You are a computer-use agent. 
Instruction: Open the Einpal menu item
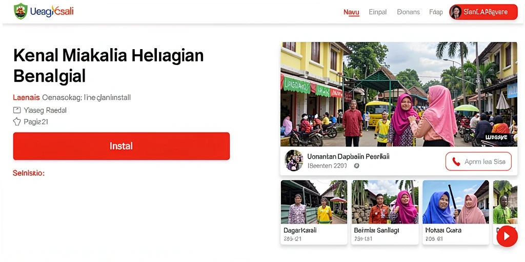(378, 12)
